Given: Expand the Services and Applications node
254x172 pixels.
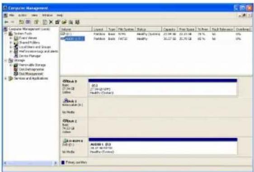Looking at the screenshot, I should (5, 78).
